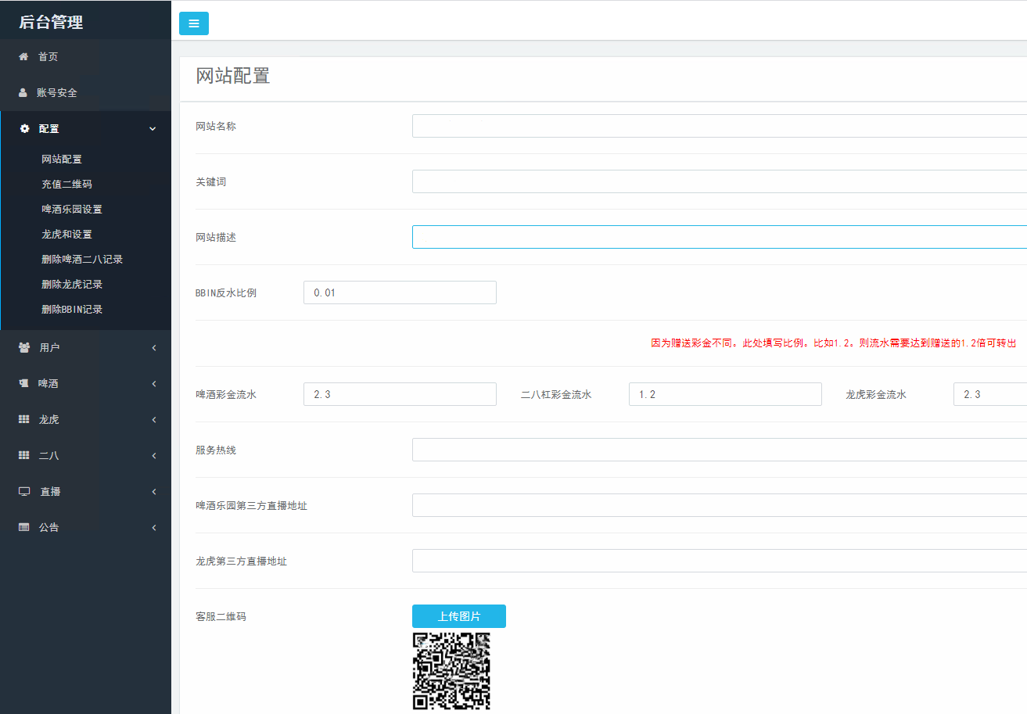Screen dimensions: 1027x714
Task: Click the customer service QR code image
Action: pyautogui.click(x=451, y=671)
